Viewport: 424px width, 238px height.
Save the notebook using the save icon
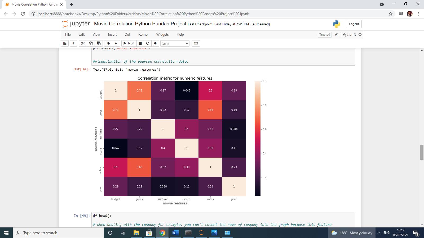[65, 43]
